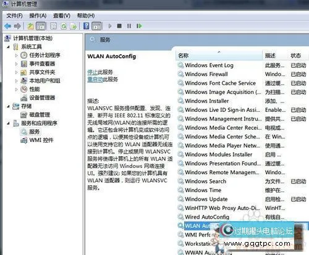This screenshot has height=255, width=309.
Task: Open the 查看(V) menu
Action: click(62, 15)
